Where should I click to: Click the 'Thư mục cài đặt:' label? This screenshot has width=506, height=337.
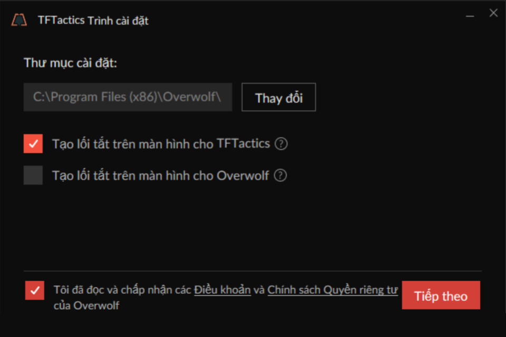pos(70,63)
